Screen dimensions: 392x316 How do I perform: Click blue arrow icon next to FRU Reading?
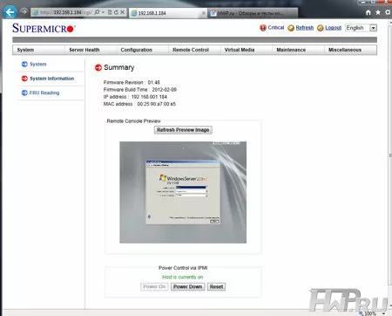pyautogui.click(x=24, y=93)
